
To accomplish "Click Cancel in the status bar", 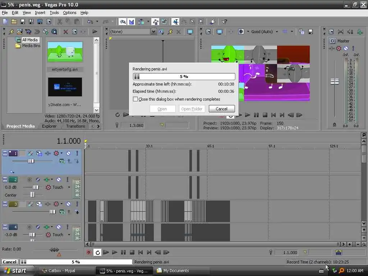I will [10, 262].
